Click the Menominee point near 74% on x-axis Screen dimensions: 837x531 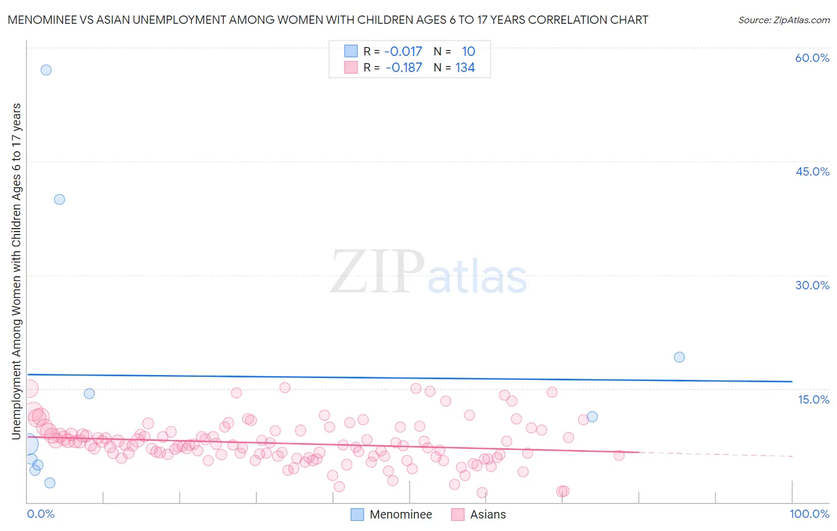pyautogui.click(x=592, y=417)
